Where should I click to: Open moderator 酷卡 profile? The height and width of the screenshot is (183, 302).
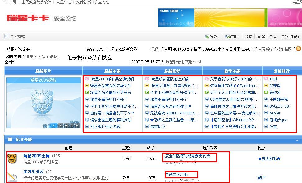pos(262,178)
